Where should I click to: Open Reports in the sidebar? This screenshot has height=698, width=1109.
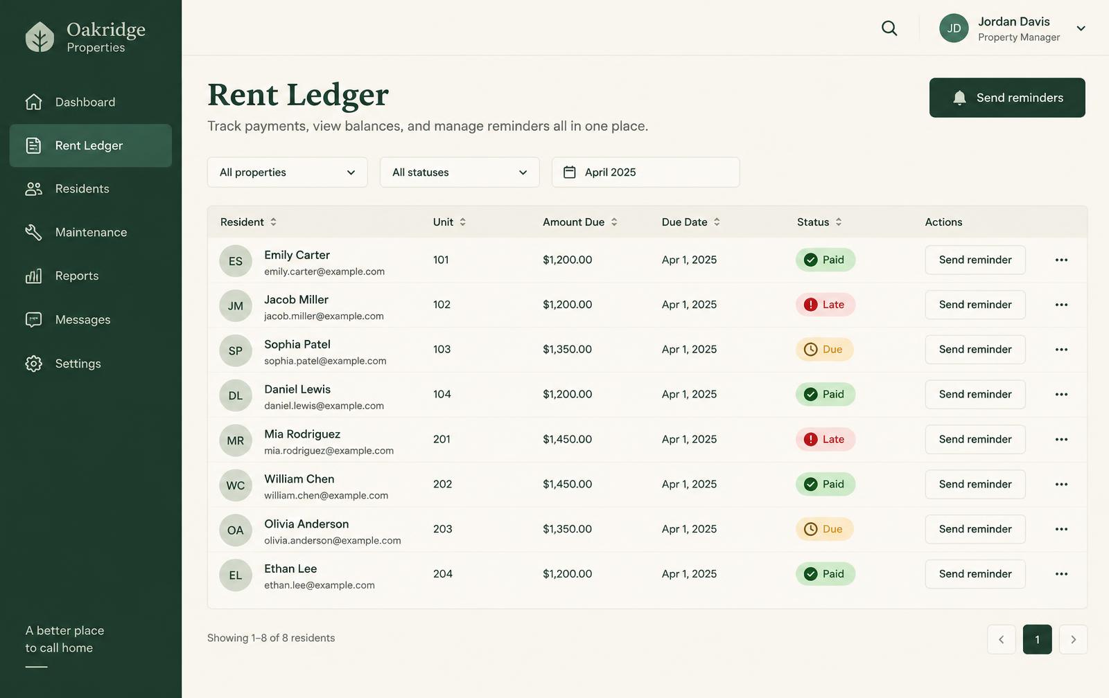(91, 276)
